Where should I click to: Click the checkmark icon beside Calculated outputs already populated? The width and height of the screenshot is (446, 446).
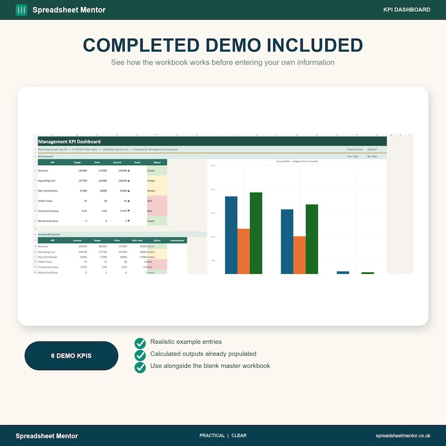point(140,355)
